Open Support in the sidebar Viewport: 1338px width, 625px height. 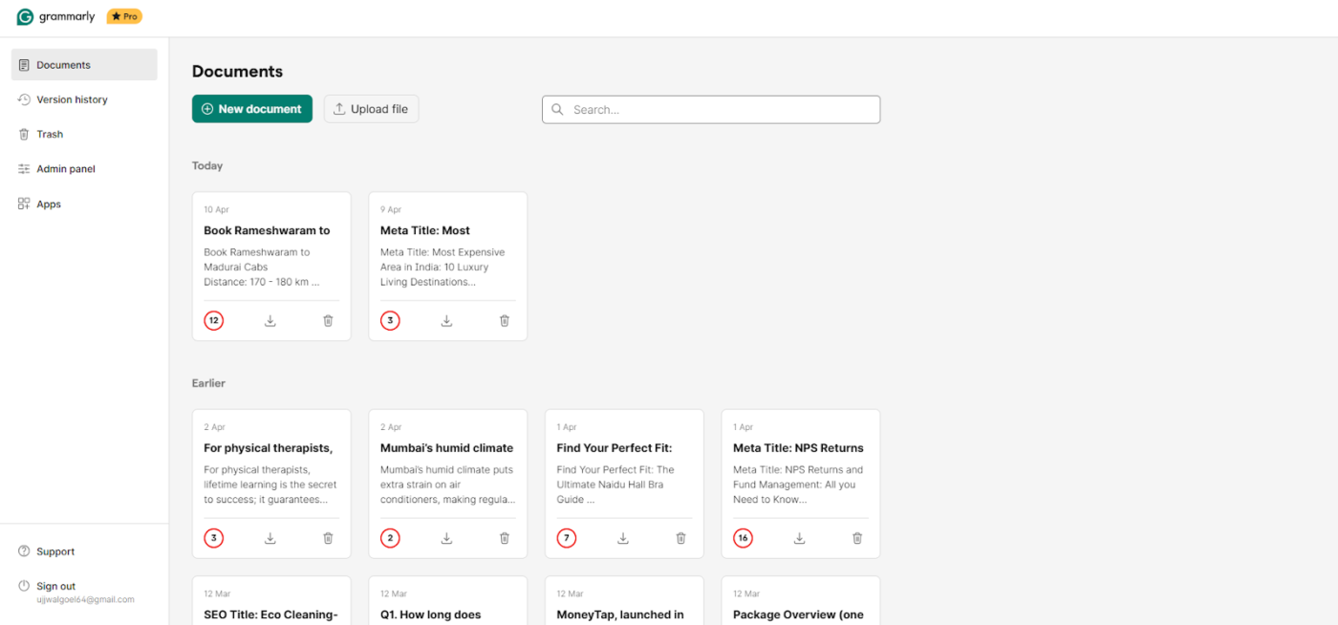pyautogui.click(x=84, y=551)
